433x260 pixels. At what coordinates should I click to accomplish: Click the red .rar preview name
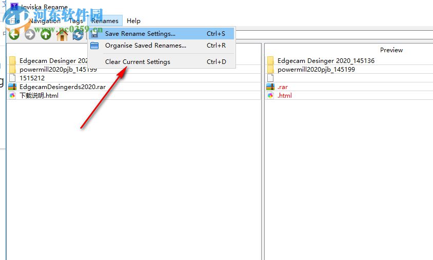point(283,87)
